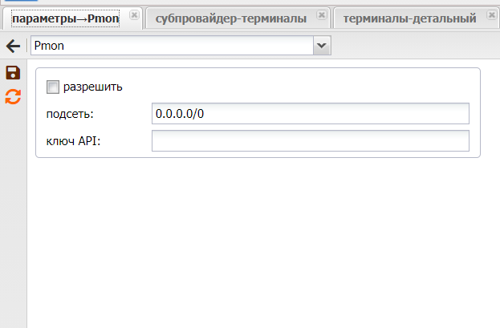Focus the ключ API input field
This screenshot has height=328, width=500.
point(310,141)
